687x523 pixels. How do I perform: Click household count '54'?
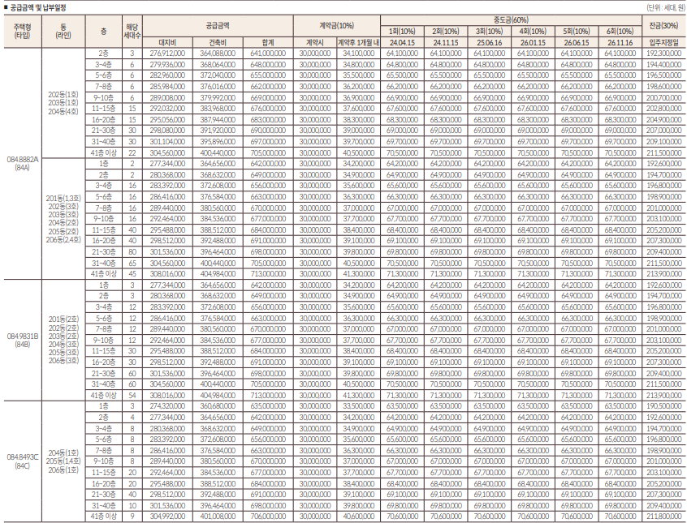132,395
